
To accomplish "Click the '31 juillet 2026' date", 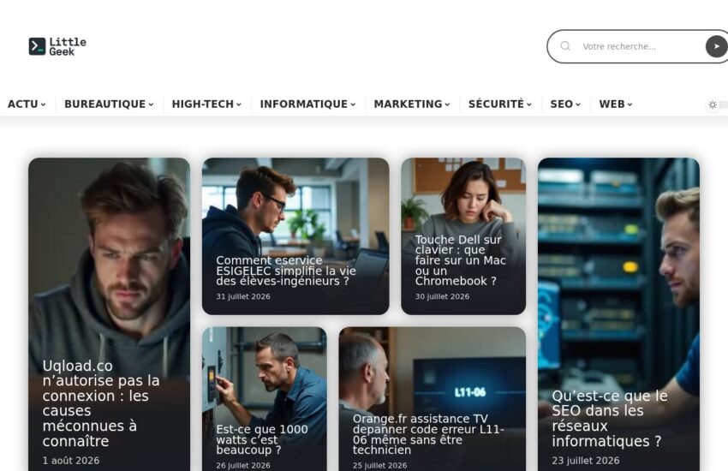I will pyautogui.click(x=243, y=296).
